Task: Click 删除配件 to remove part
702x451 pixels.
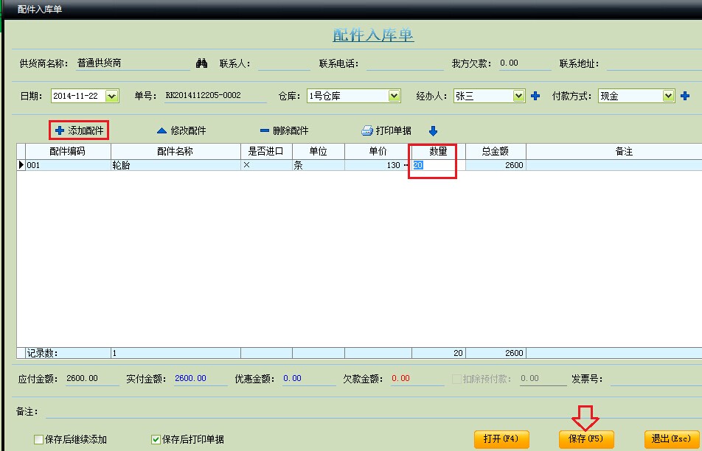Action: coord(285,130)
